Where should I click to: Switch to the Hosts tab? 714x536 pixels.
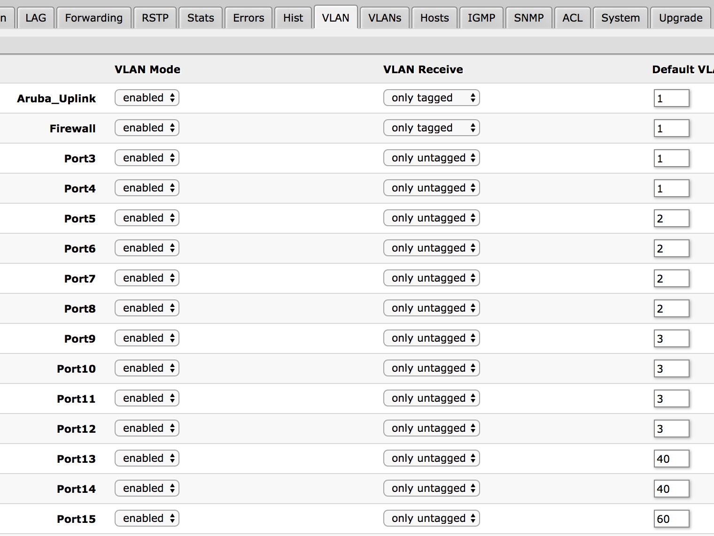click(x=435, y=18)
